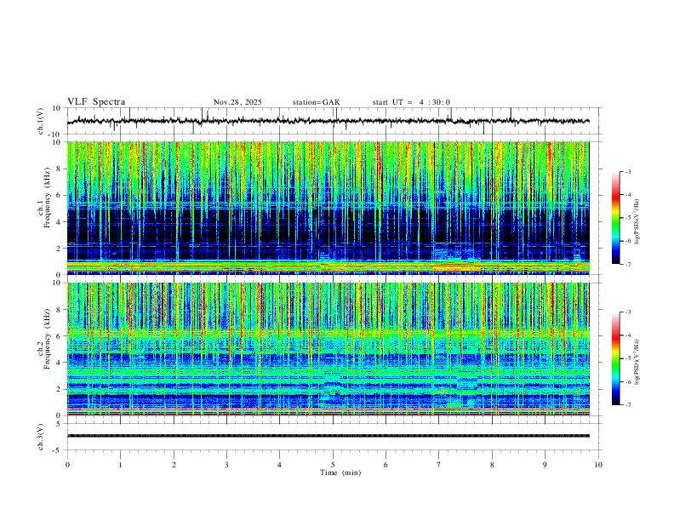The height and width of the screenshot is (521, 674).
Task: Click the lower log(PSD) color bar caption
Action: tap(637, 362)
